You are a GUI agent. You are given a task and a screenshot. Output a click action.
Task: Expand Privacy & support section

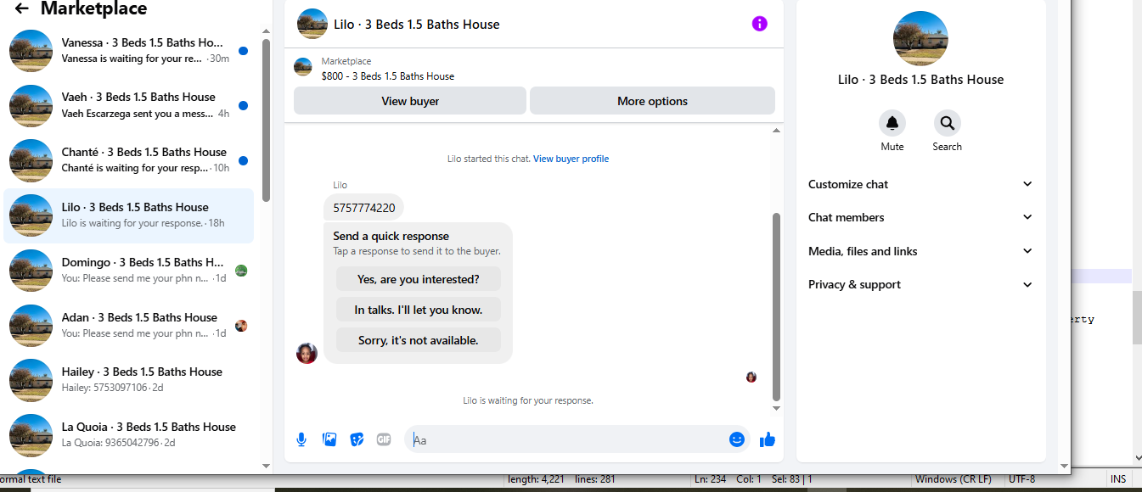[x=920, y=284]
